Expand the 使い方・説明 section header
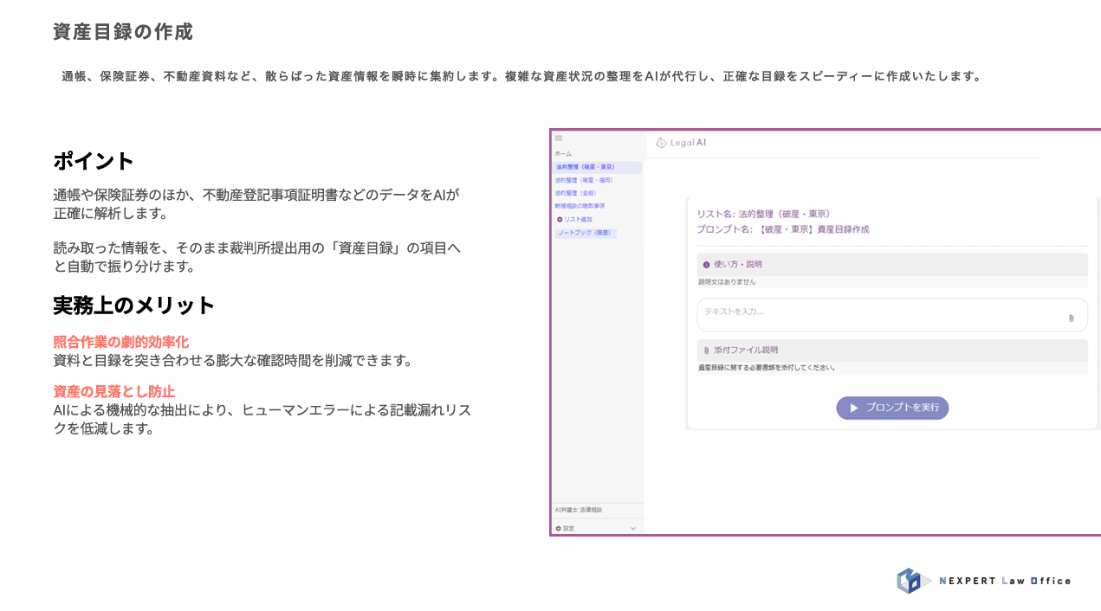 (736, 262)
